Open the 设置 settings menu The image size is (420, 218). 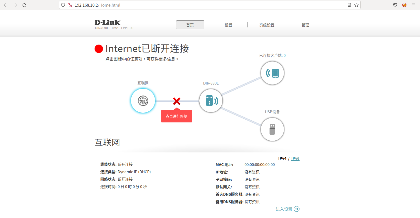[x=228, y=25]
